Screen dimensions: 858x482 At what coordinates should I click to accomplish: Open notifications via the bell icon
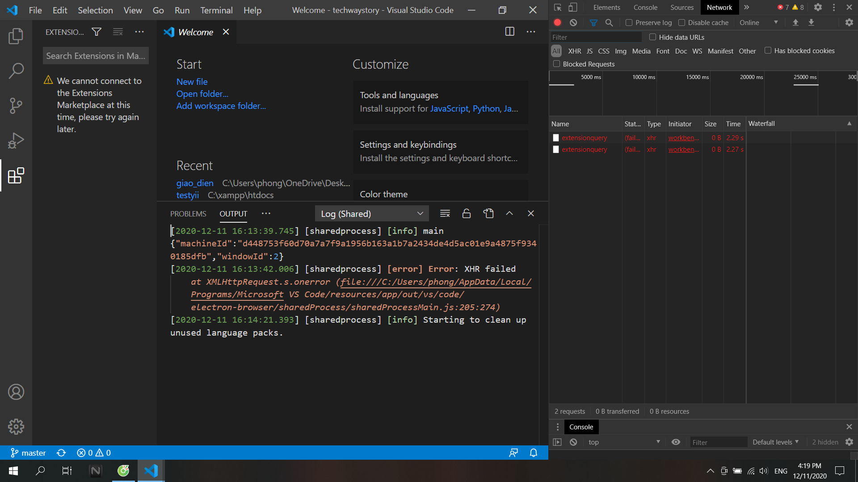pos(533,453)
